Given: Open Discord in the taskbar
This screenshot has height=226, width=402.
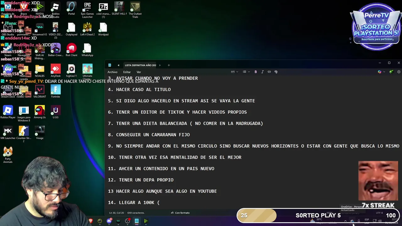Looking at the screenshot, I should pyautogui.click(x=109, y=221).
